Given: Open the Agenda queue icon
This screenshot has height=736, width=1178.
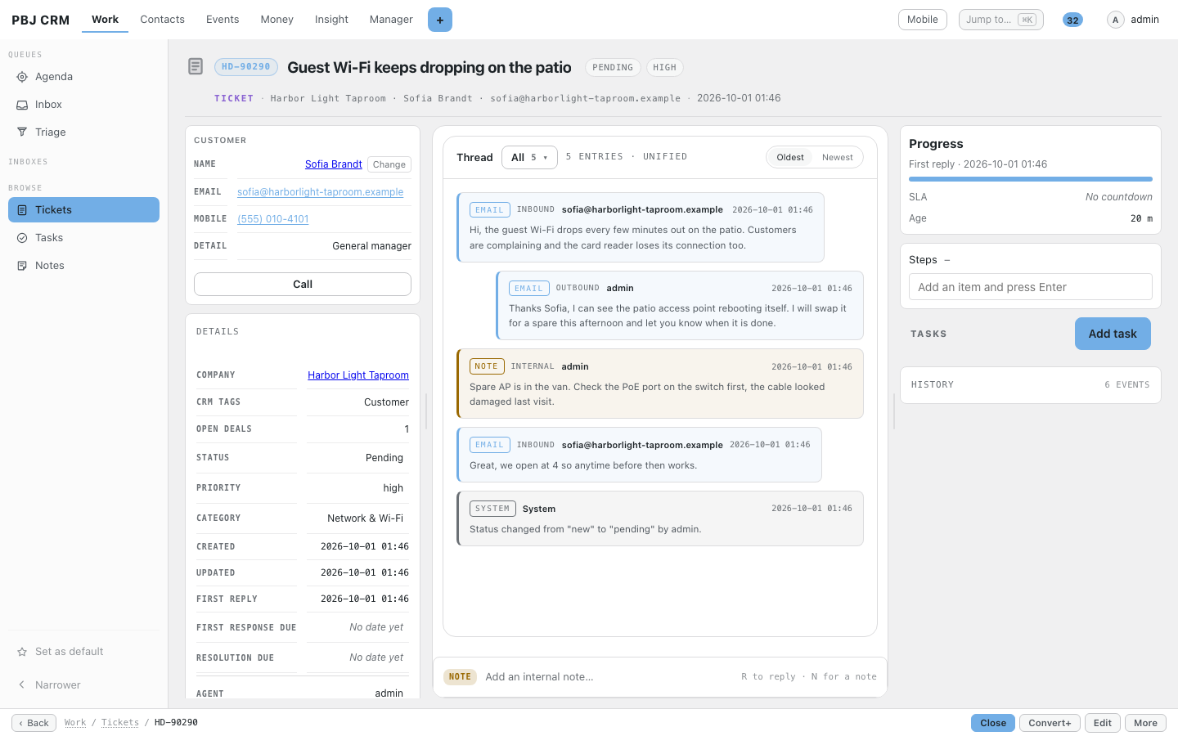Looking at the screenshot, I should tap(22, 77).
